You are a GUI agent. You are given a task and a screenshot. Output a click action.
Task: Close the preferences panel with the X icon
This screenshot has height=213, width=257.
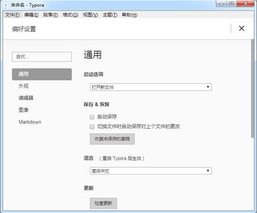point(242,29)
